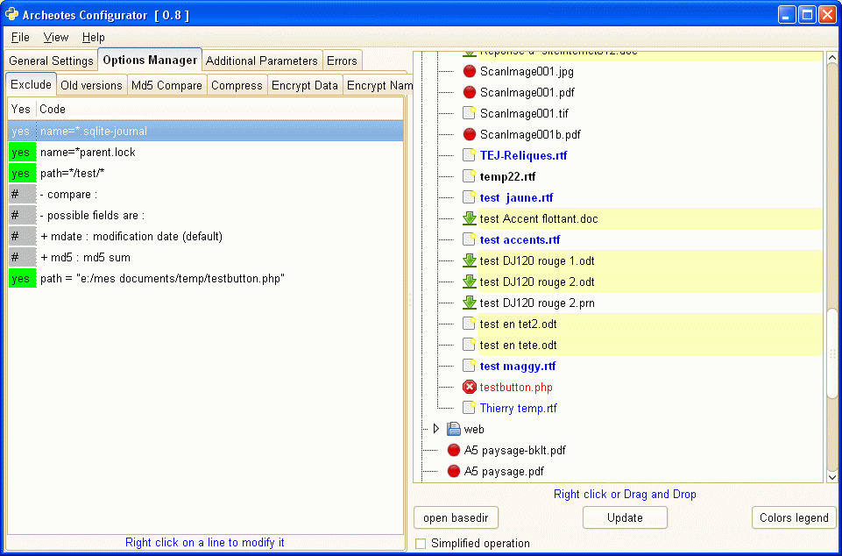This screenshot has height=556, width=842.
Task: Click the open basedir button
Action: pos(456,517)
